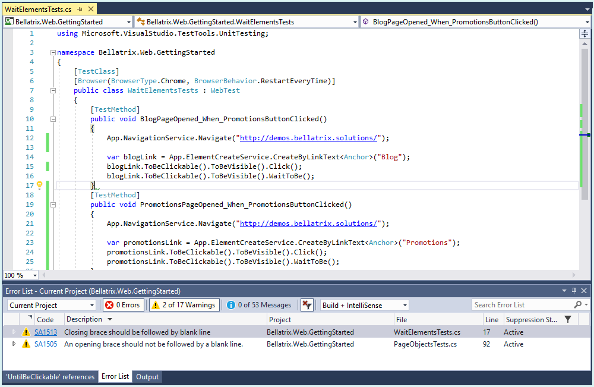Open the Current Project scope dropdown

point(52,305)
